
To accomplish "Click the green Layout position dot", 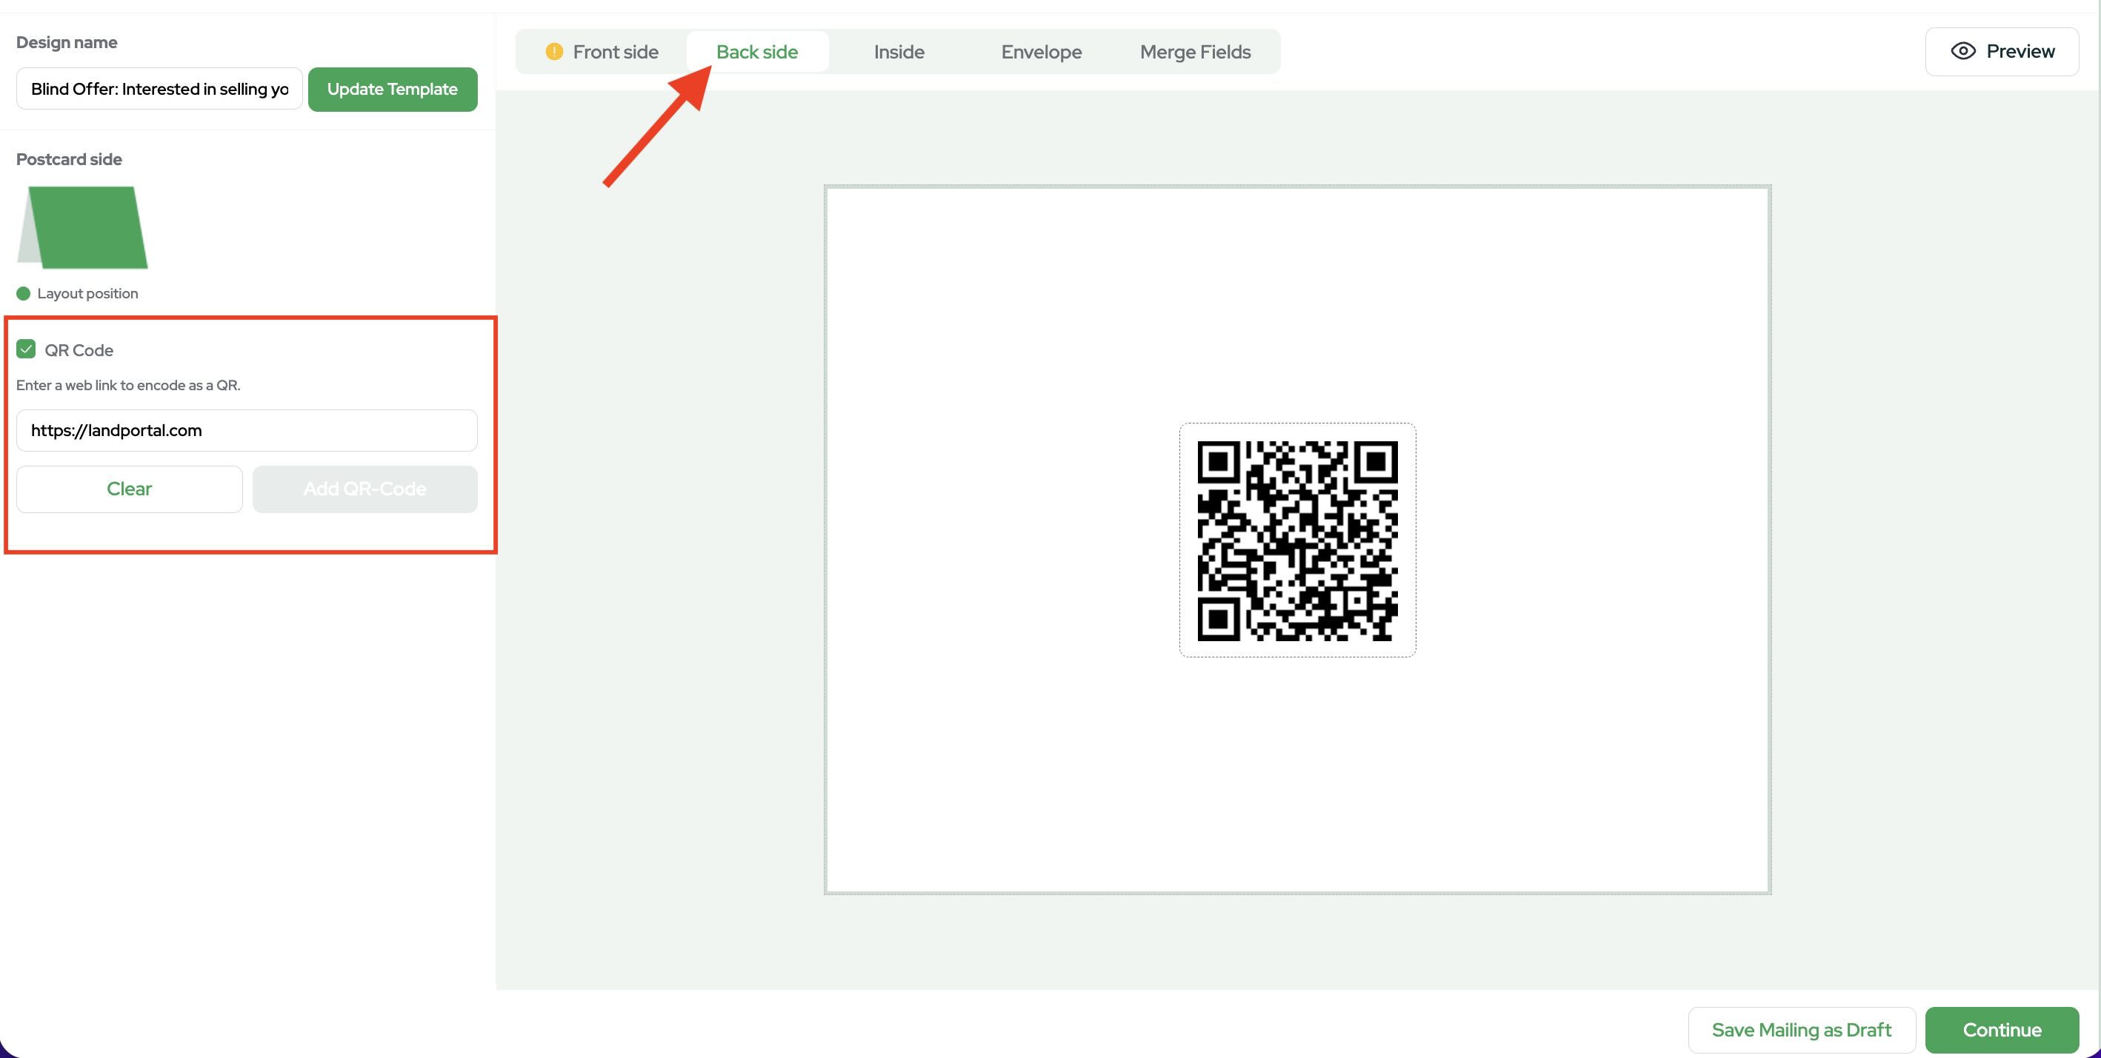I will coord(24,293).
